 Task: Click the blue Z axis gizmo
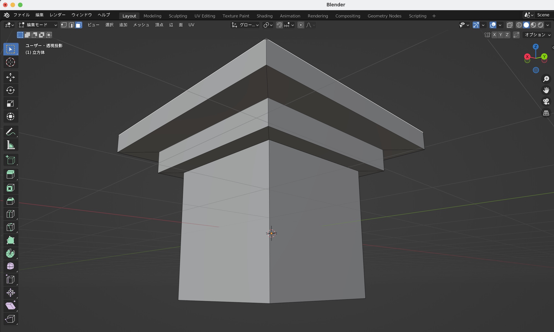[x=536, y=47]
